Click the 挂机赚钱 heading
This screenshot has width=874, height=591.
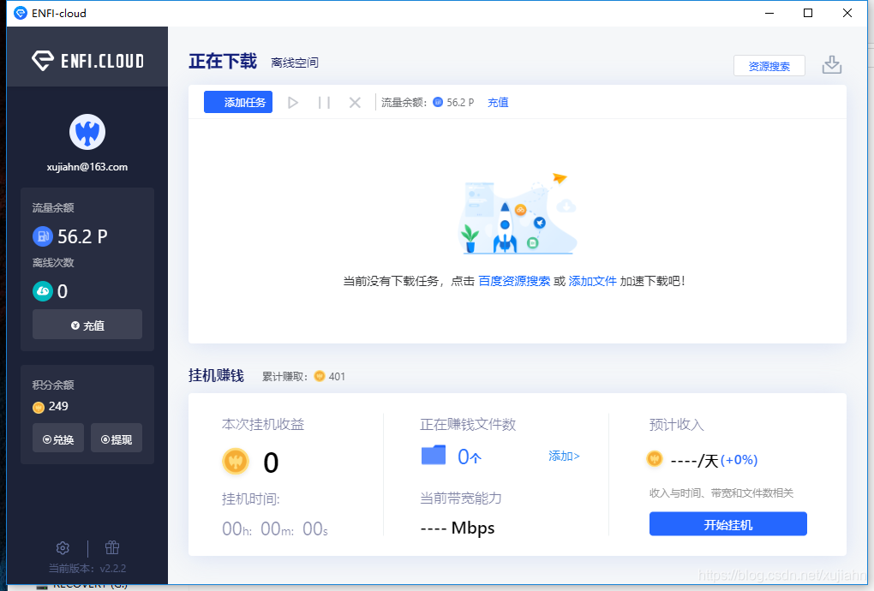(x=216, y=375)
